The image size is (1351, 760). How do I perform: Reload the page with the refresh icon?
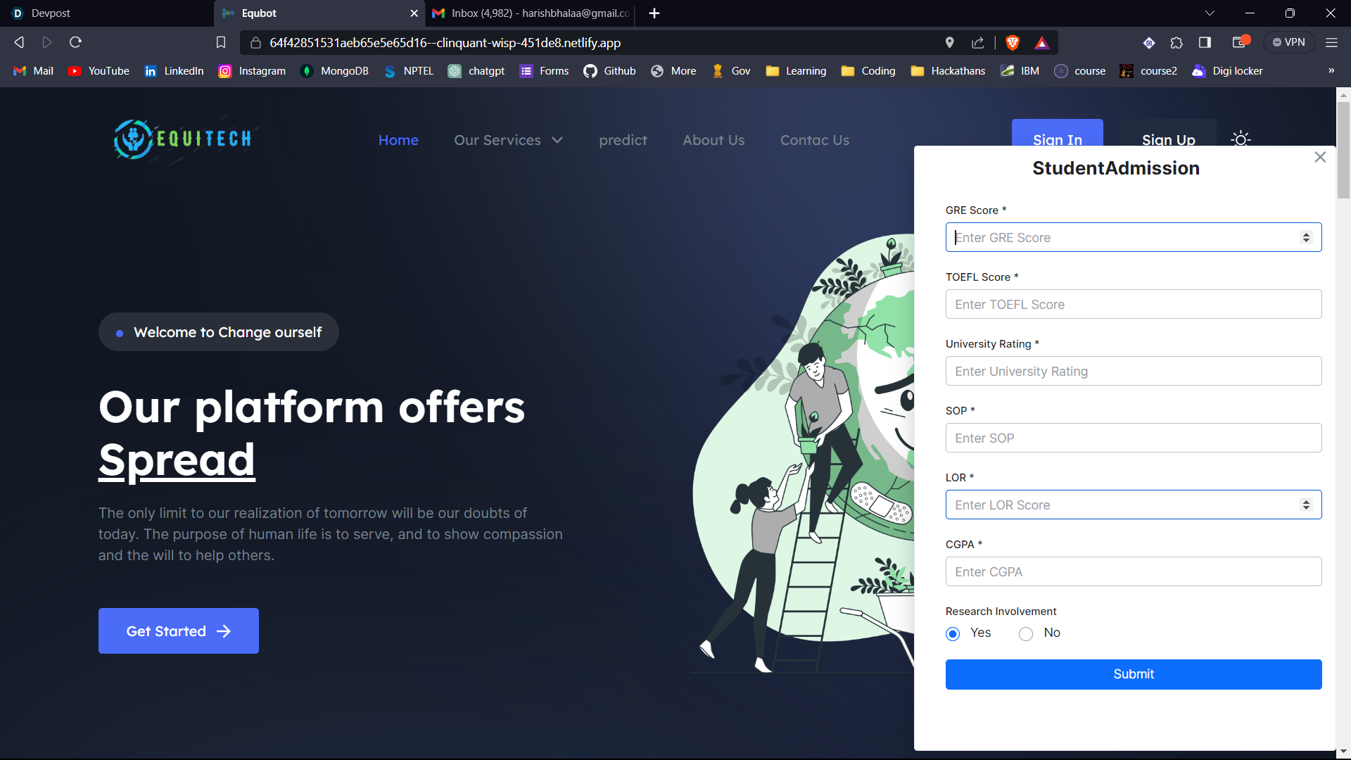[75, 43]
